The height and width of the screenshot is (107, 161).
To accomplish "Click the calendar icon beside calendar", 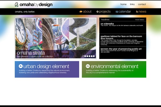I will tap(117, 12).
